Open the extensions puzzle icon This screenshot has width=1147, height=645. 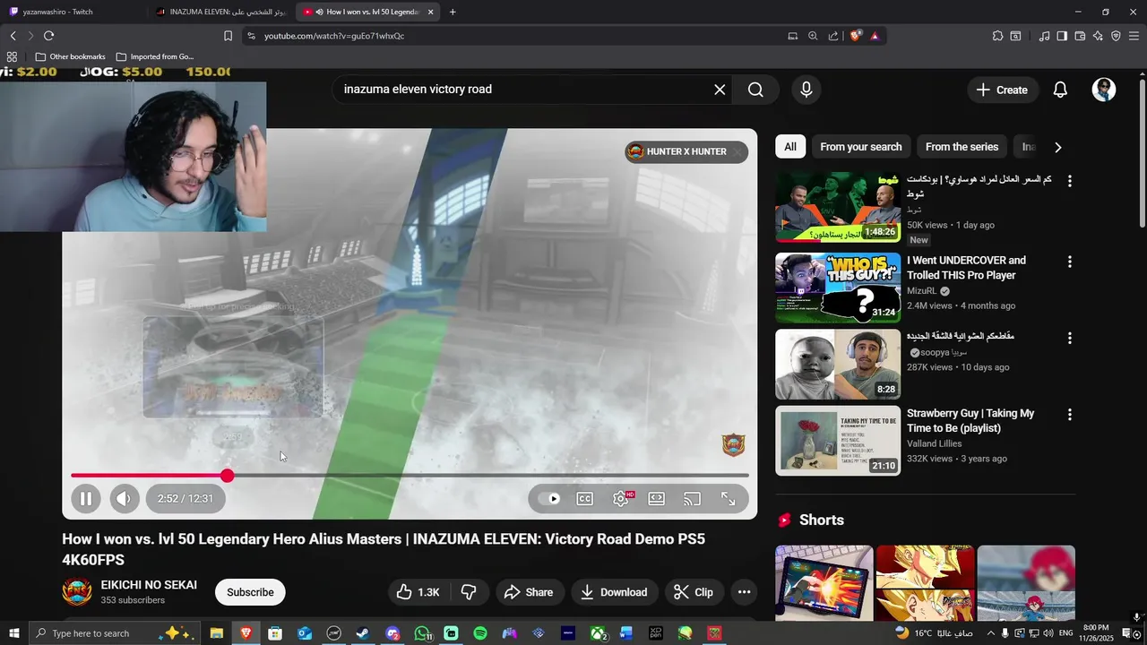pos(997,36)
